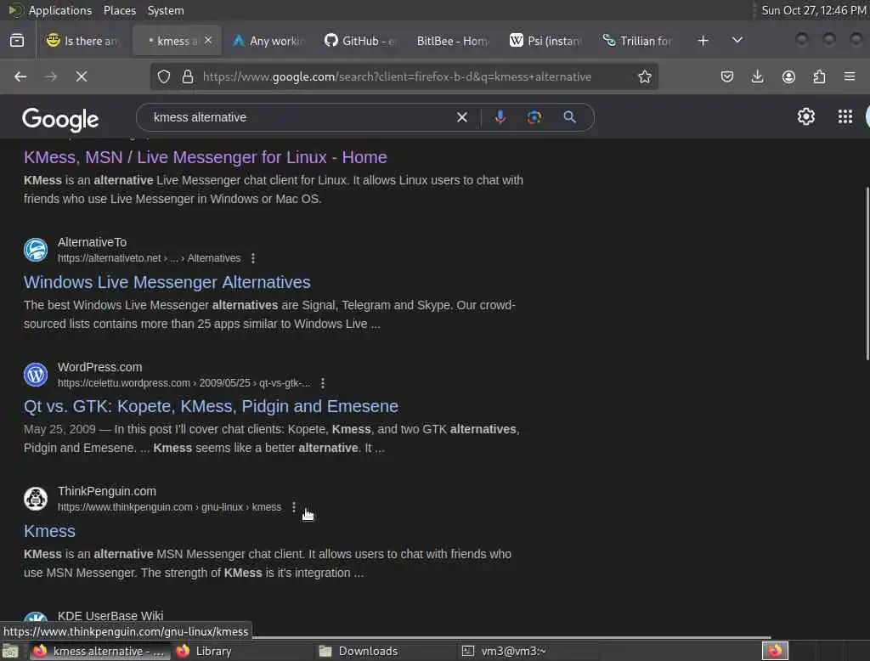Open Windows Live Messenger Alternatives result
Viewport: 870px width, 661px height.
[x=167, y=282]
